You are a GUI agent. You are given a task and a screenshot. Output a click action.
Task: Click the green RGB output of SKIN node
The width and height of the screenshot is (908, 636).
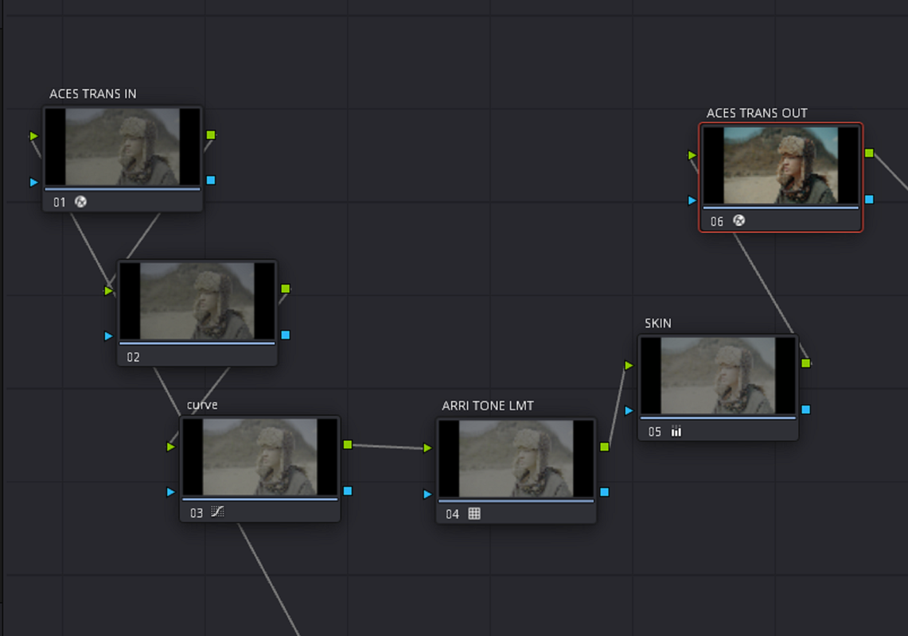pos(806,363)
